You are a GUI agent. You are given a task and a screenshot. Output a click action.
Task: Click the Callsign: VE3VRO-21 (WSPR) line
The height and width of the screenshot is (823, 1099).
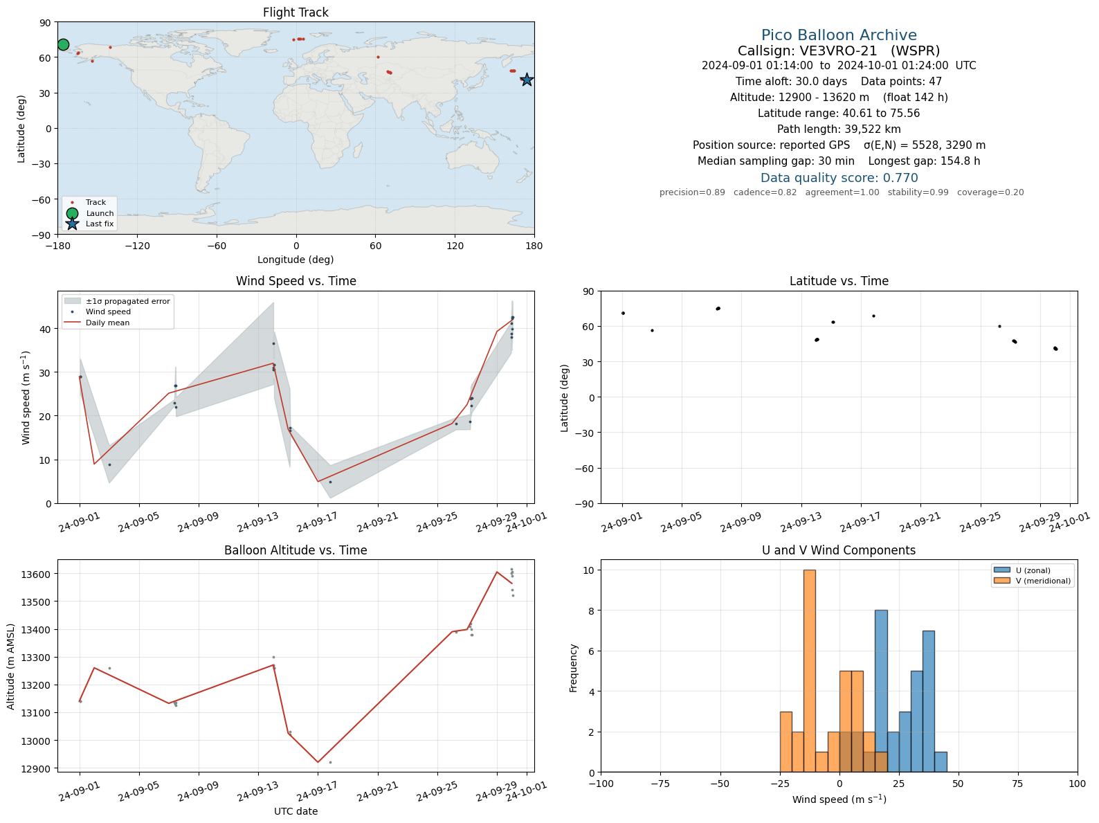click(x=839, y=51)
